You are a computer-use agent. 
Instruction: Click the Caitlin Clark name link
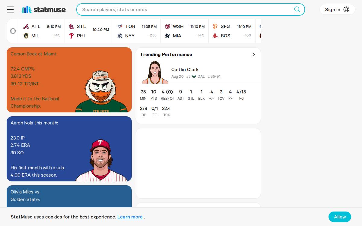point(185,70)
